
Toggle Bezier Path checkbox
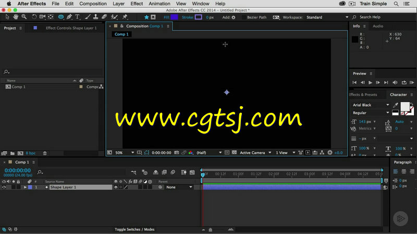[243, 17]
